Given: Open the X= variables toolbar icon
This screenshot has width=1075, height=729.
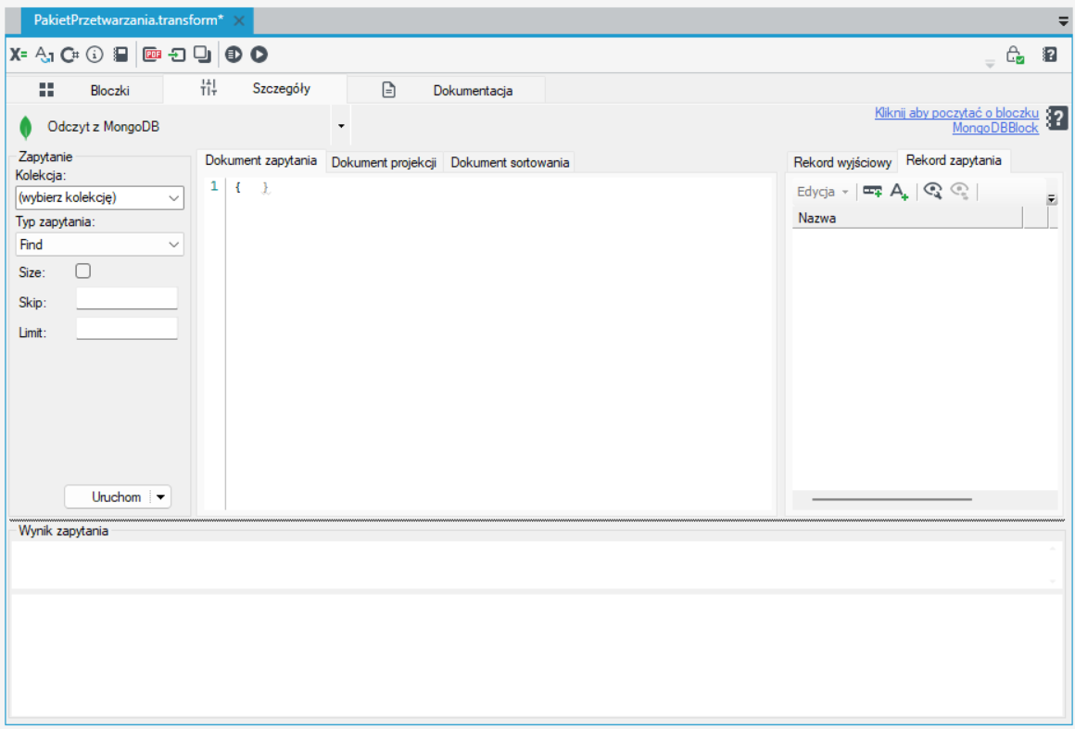Looking at the screenshot, I should click(19, 55).
